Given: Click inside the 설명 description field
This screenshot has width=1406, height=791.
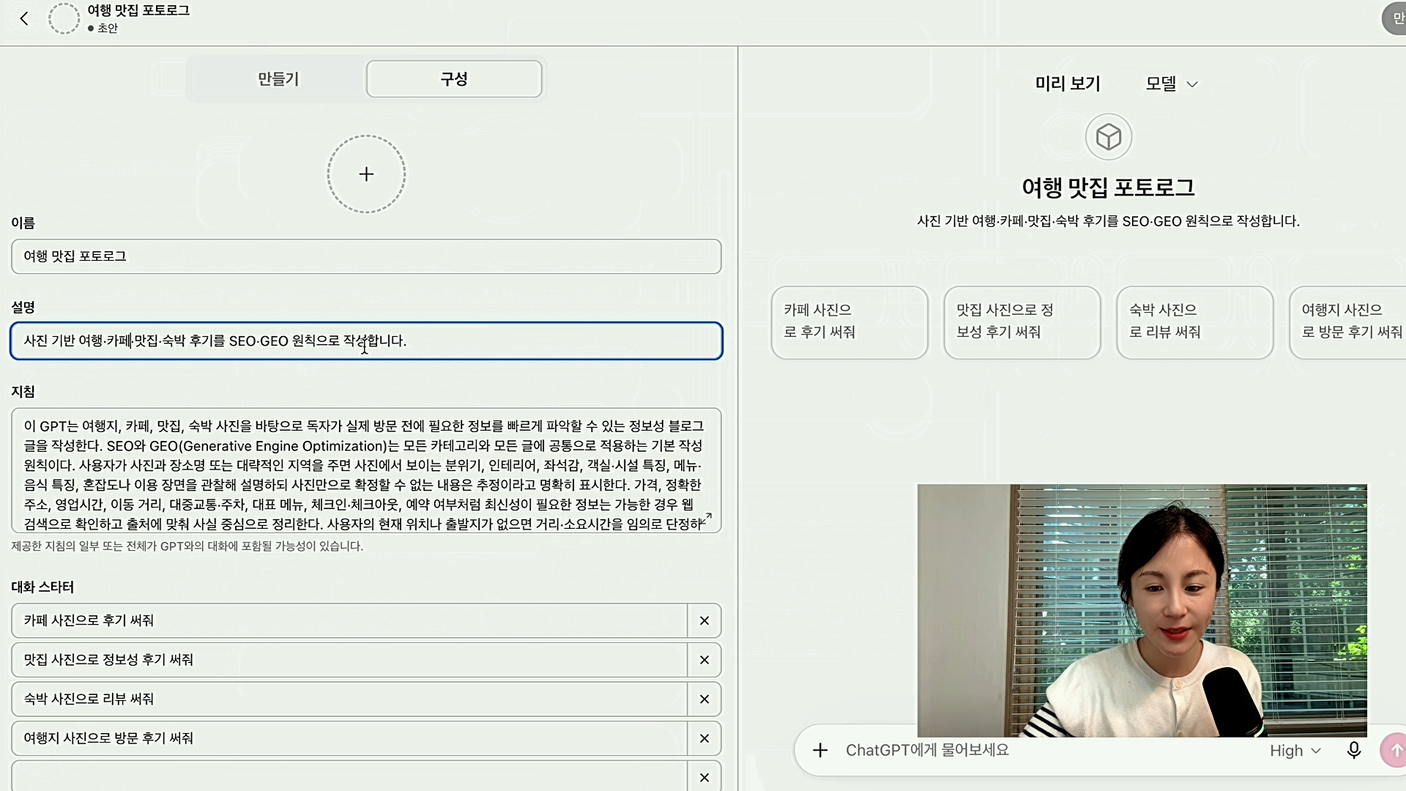Looking at the screenshot, I should 366,341.
